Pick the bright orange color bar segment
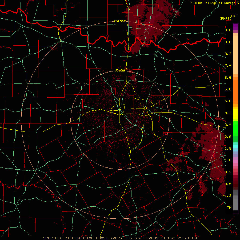Screen dimensions: 240x240 click(235, 92)
